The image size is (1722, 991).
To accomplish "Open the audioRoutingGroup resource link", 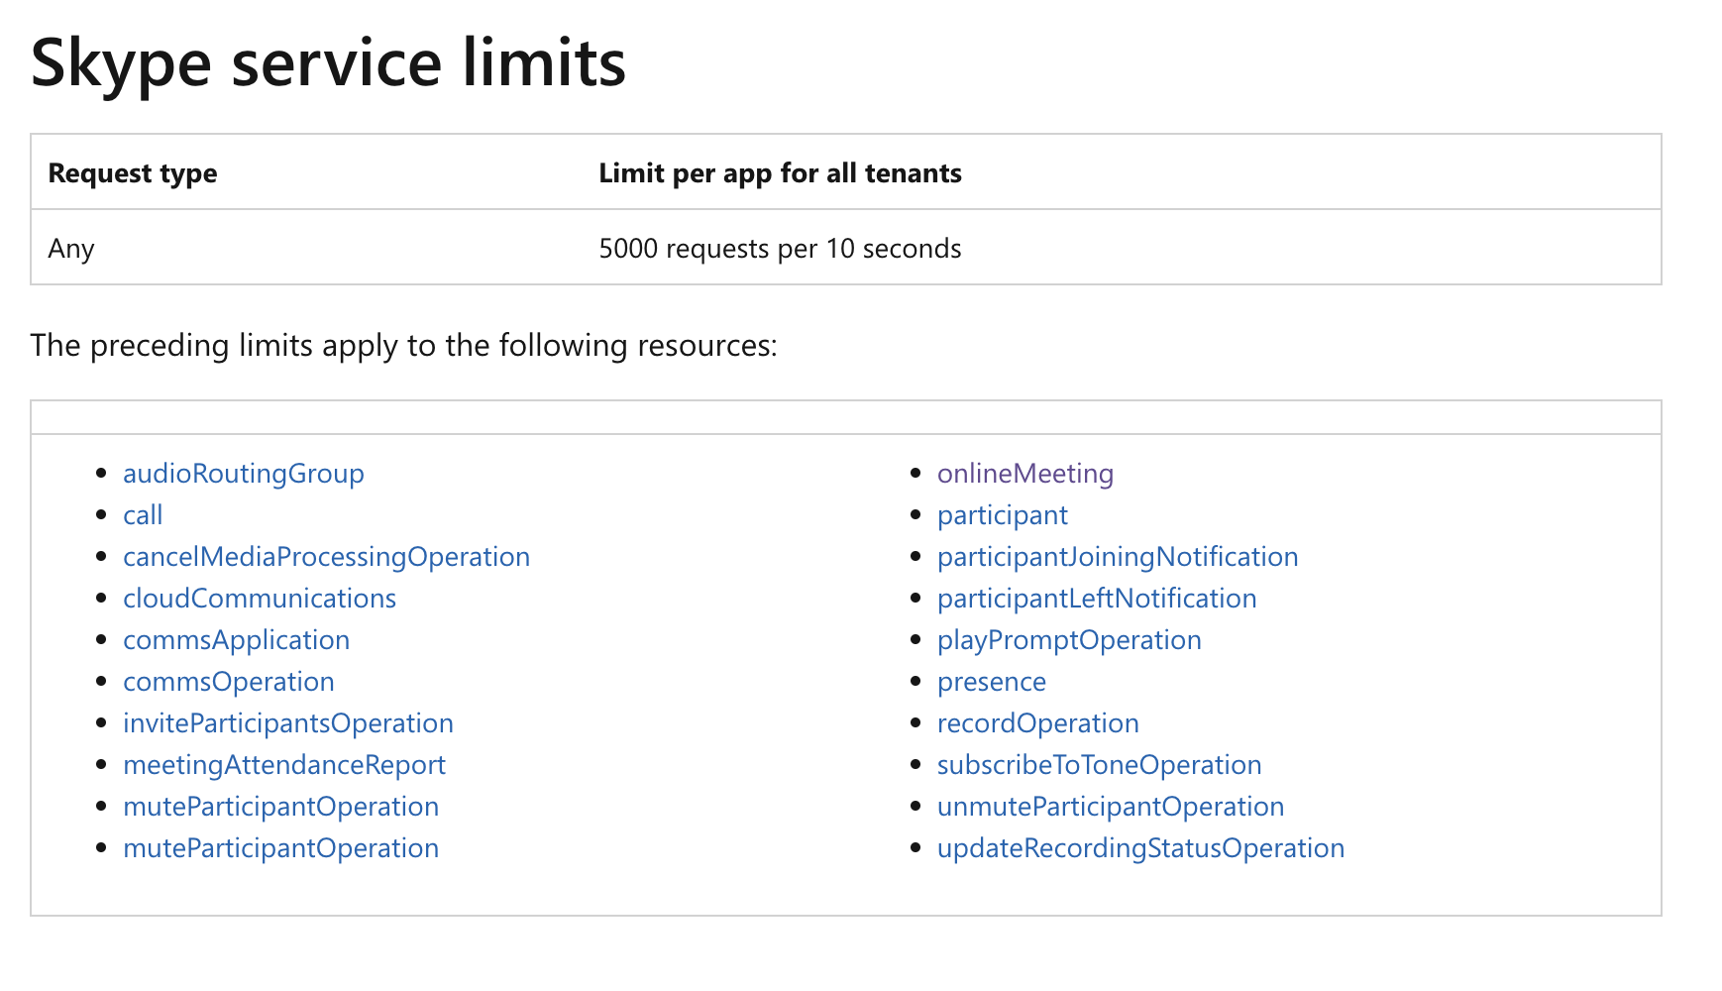I will (243, 474).
